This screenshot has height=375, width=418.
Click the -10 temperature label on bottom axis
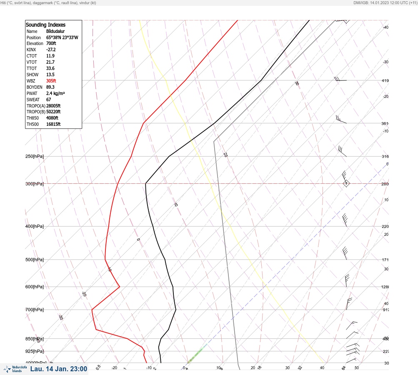pos(149,368)
